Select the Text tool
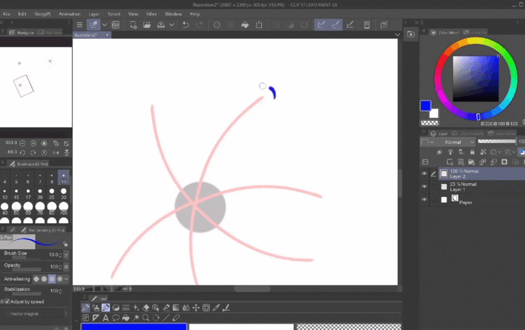 pyautogui.click(x=106, y=317)
